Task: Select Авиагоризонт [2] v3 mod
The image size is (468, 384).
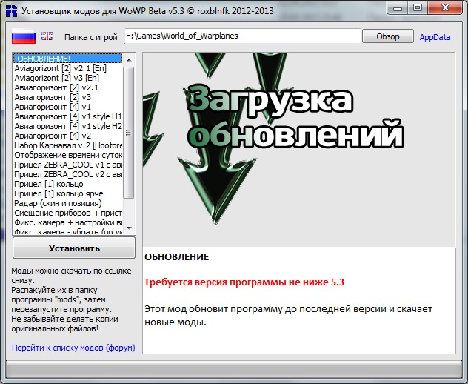Action: click(x=67, y=97)
